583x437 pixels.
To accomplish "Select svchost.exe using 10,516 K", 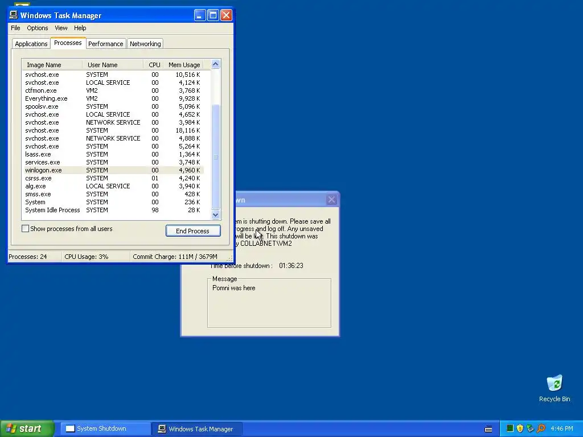I will [x=113, y=75].
